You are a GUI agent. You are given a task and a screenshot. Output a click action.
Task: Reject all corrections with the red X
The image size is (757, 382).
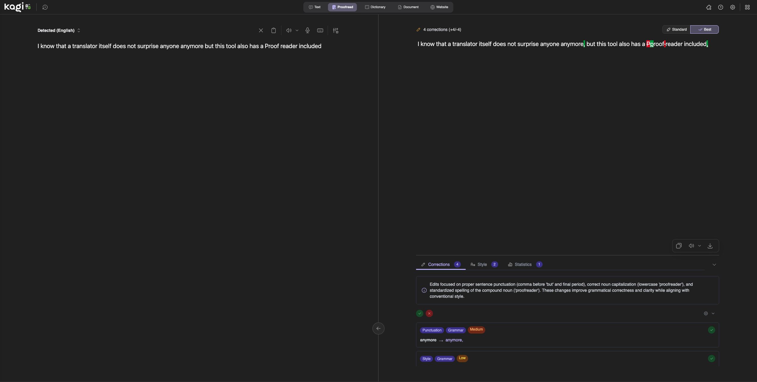[x=429, y=313]
